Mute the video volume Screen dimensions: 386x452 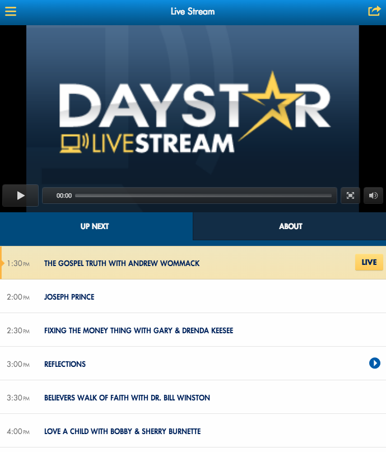pos(373,195)
